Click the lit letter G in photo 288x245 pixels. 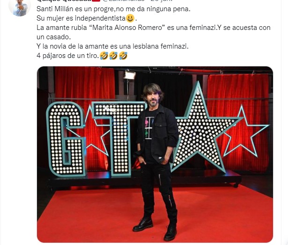tap(66, 139)
